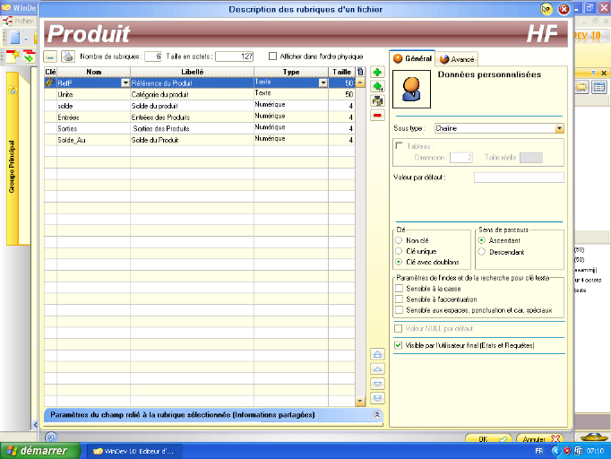The height and width of the screenshot is (459, 611).
Task: Open the 'Sous type' dropdown
Action: 558,128
